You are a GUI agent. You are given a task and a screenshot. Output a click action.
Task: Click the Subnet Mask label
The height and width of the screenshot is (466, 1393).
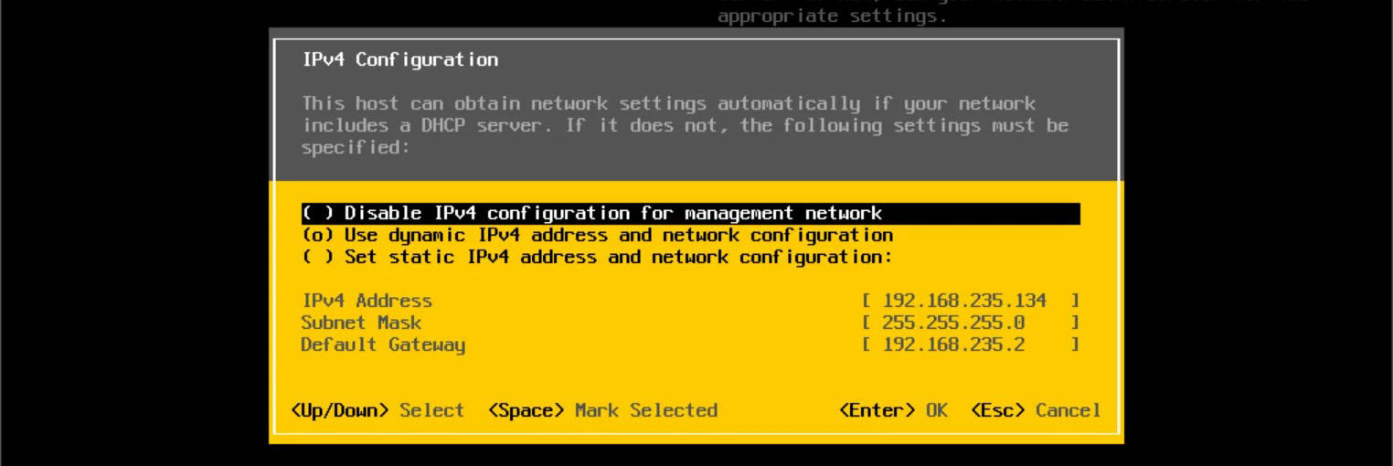point(361,323)
